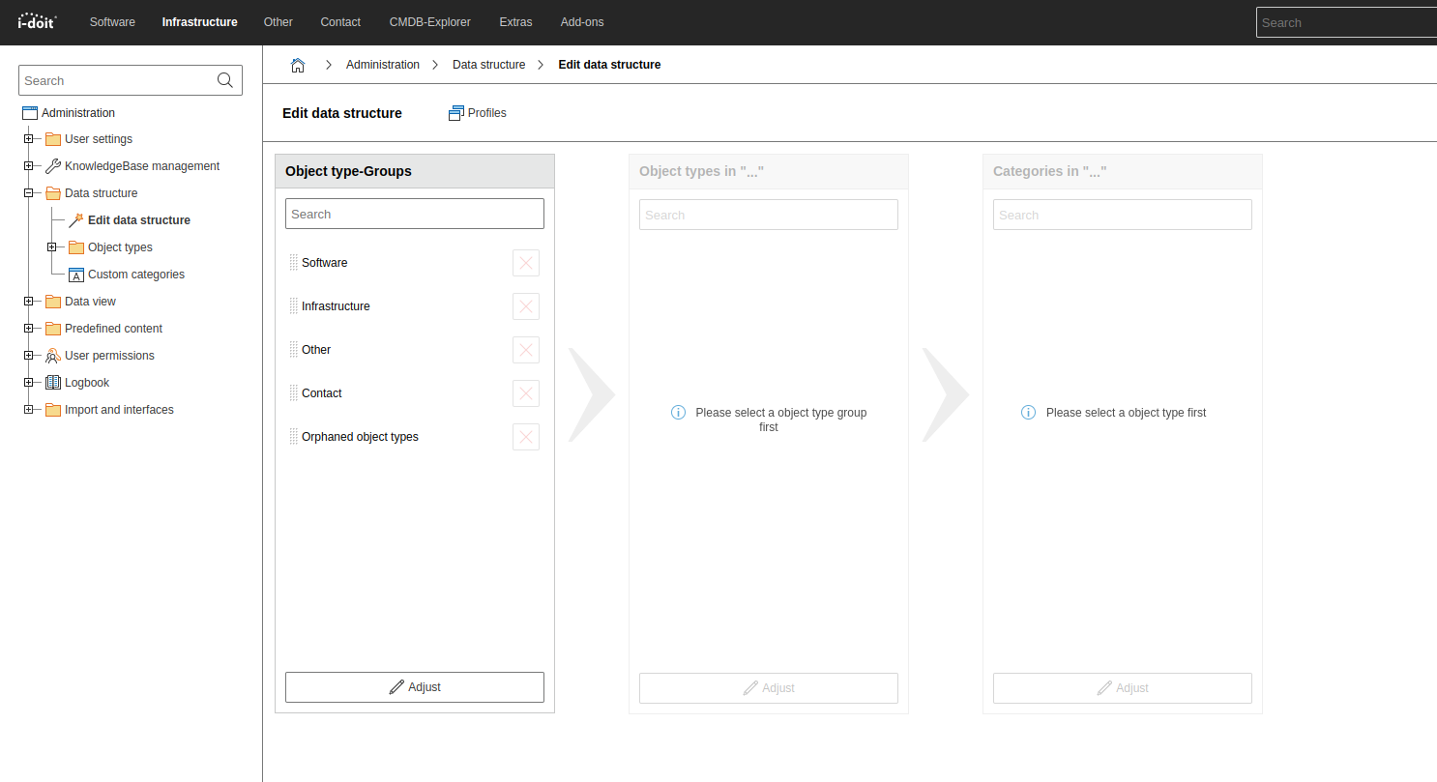Viewport: 1437px width, 782px height.
Task: Expand the KnowledgeBase management tree node
Action: [x=28, y=166]
